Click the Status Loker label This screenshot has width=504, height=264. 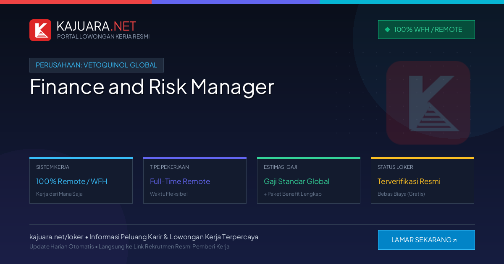(x=395, y=167)
